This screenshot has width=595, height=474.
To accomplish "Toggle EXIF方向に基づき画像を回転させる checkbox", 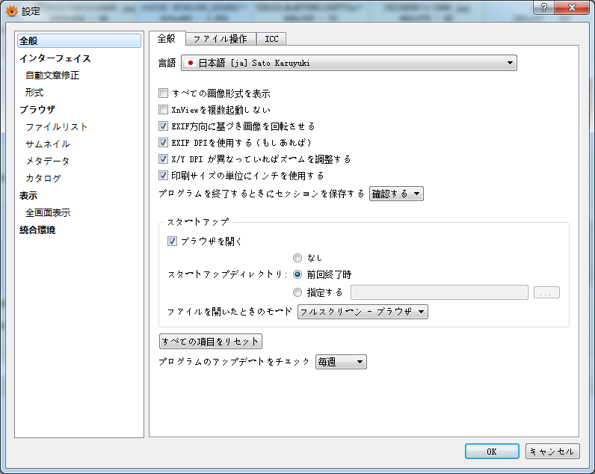I will click(163, 126).
